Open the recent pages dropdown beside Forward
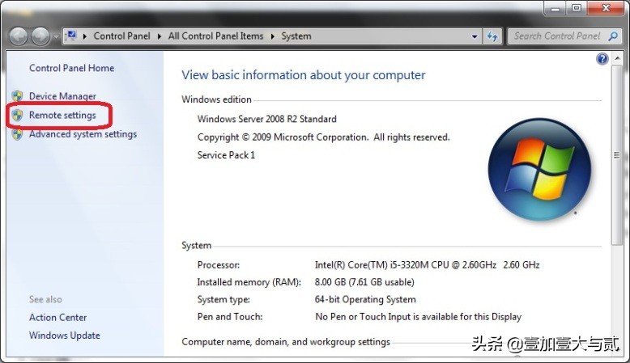 tap(55, 36)
